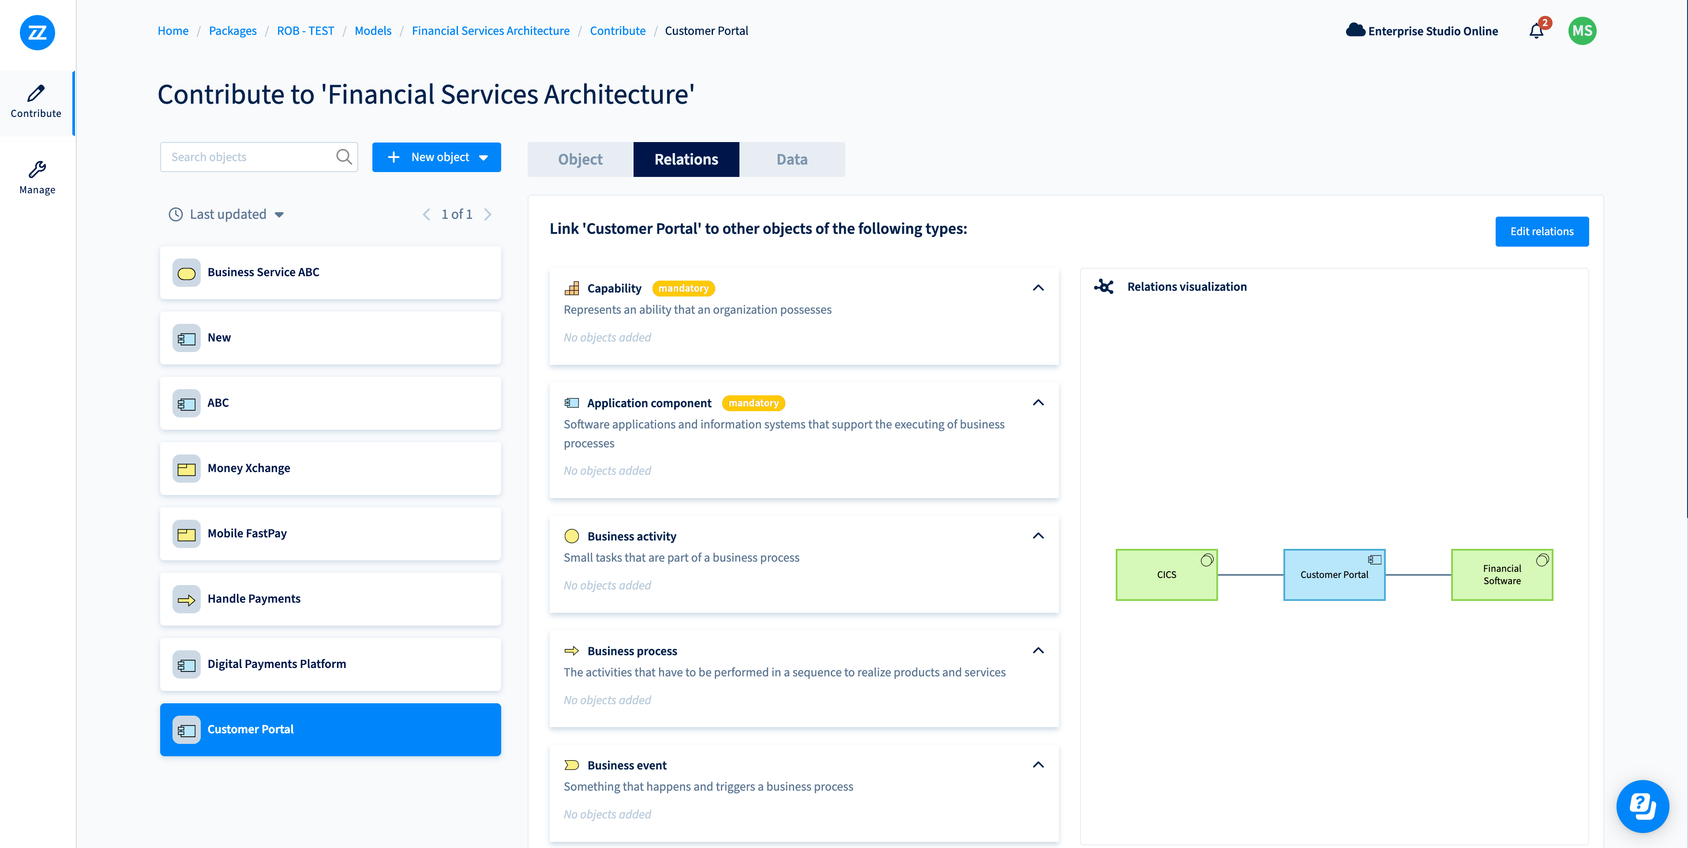
Task: Collapse the Business event section
Action: pyautogui.click(x=1038, y=764)
